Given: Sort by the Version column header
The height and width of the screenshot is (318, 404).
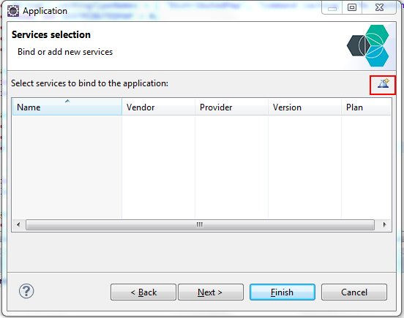Looking at the screenshot, I should pyautogui.click(x=304, y=107).
